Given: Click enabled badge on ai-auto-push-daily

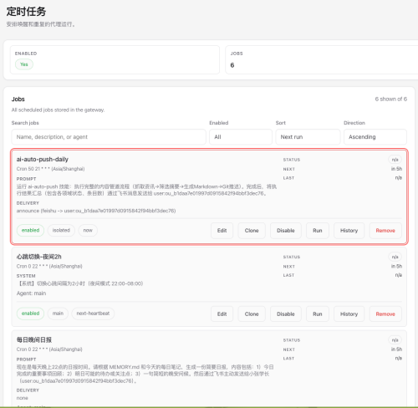Looking at the screenshot, I should (x=30, y=230).
